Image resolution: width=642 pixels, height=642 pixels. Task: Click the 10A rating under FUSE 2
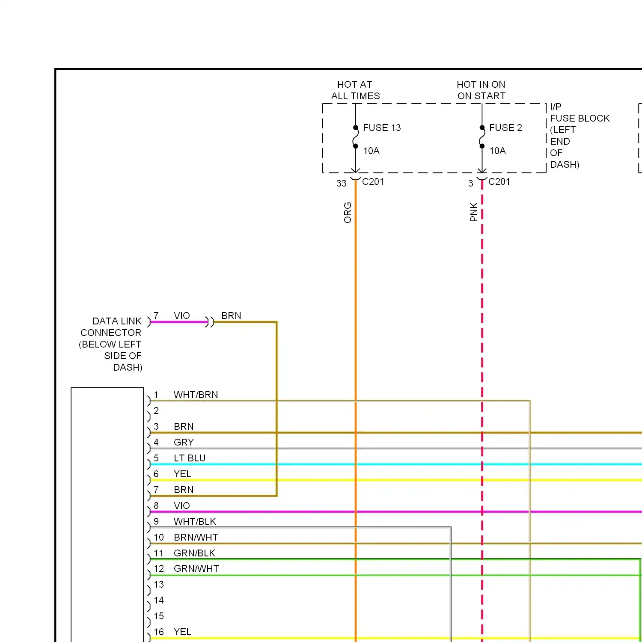(497, 151)
